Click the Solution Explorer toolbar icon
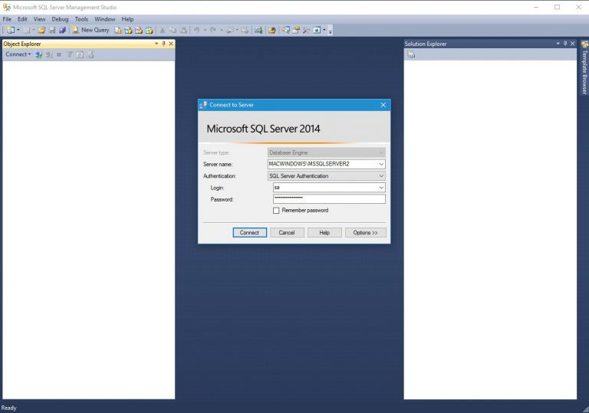 [x=410, y=54]
